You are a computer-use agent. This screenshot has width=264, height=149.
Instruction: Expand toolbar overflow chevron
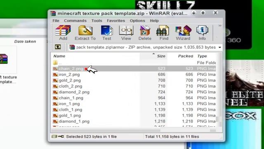(x=220, y=26)
